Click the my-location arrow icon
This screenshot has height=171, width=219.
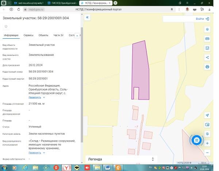[207, 115]
